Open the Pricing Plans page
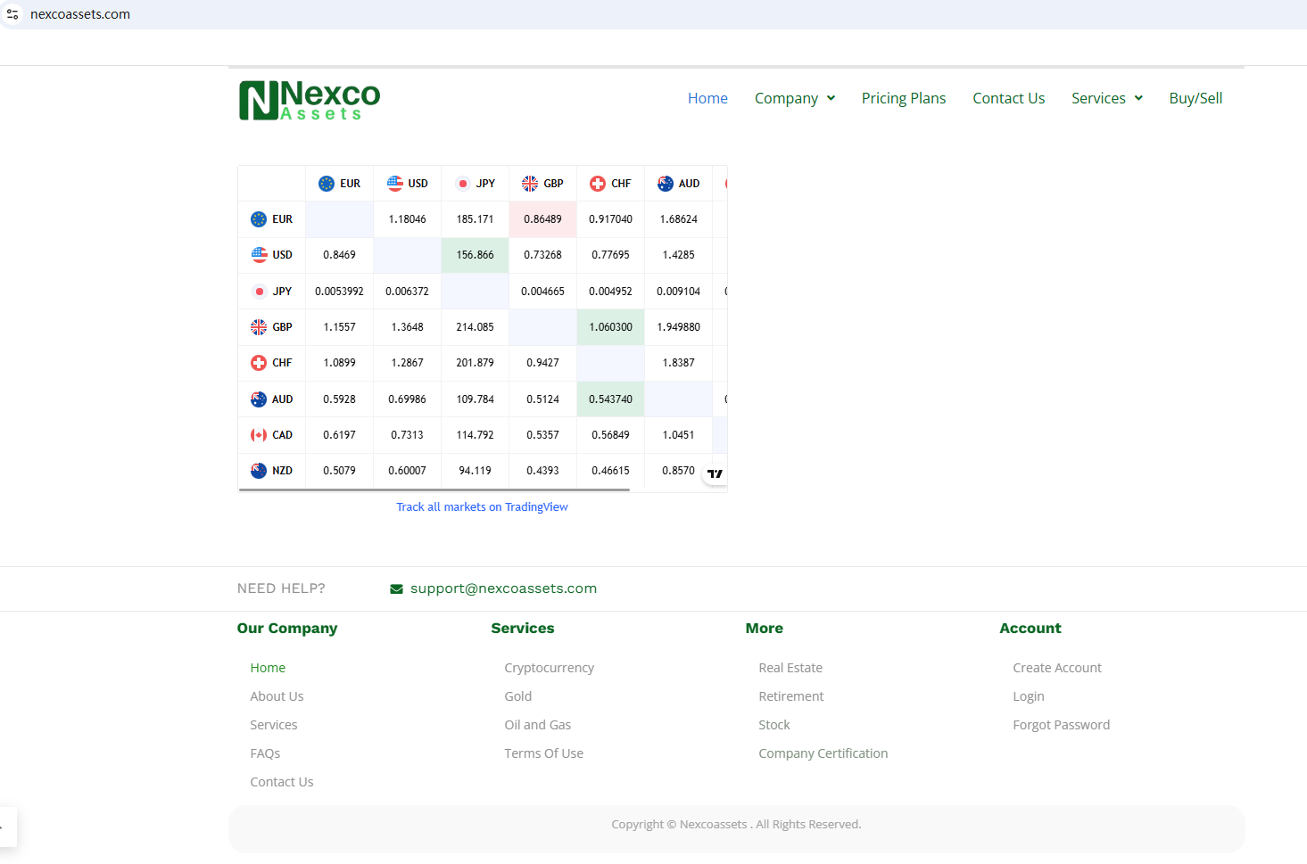This screenshot has width=1307, height=864. click(x=903, y=98)
